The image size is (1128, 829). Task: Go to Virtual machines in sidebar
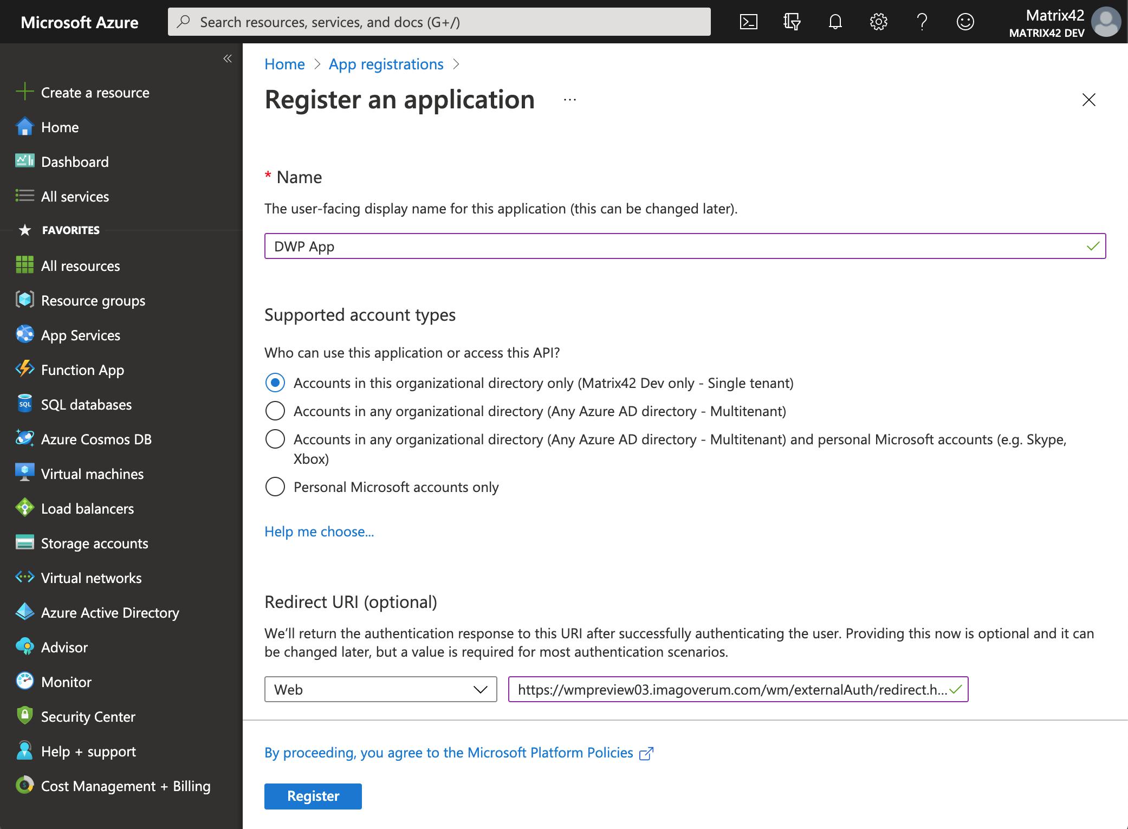[x=92, y=474]
